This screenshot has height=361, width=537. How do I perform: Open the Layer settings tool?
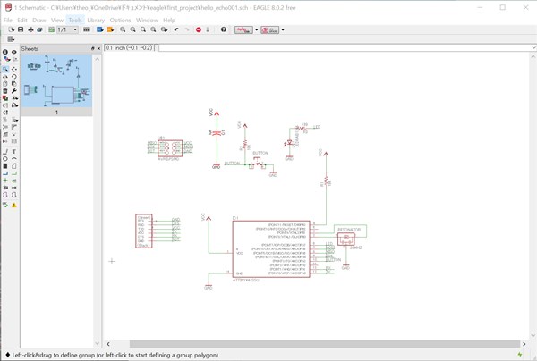(x=5, y=59)
